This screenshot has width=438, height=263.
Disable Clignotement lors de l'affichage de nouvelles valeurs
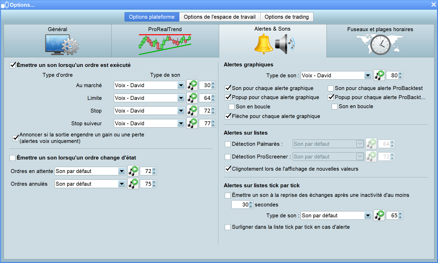click(x=228, y=169)
